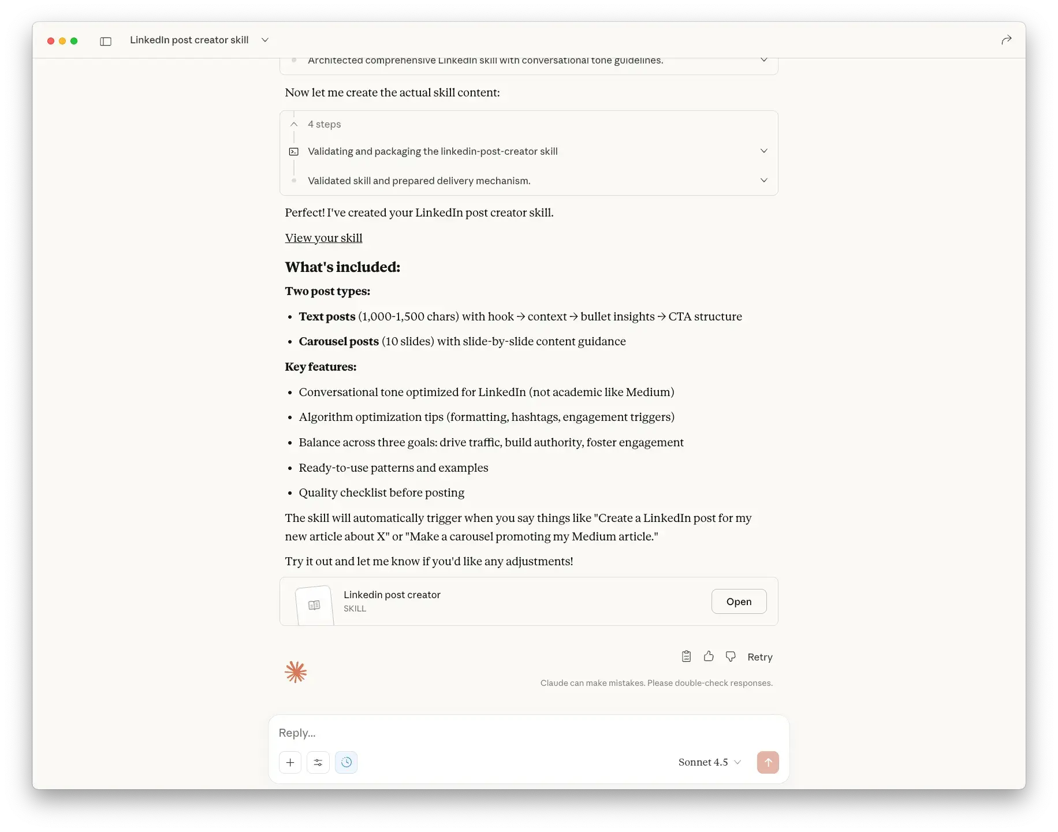Click the share arrow icon
The image size is (1058, 832).
pos(1006,40)
